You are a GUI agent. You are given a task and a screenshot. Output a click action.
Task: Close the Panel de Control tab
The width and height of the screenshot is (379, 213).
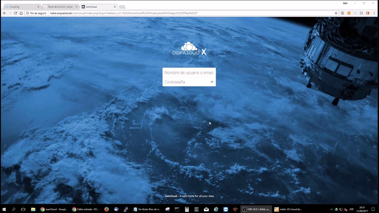[x=77, y=7]
